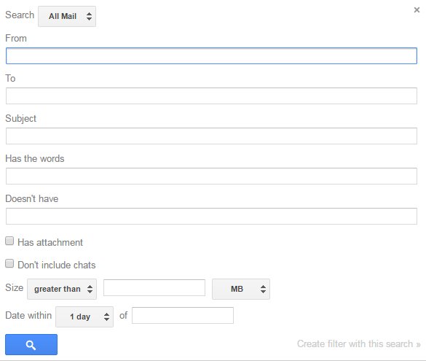
Task: Click the Don't include chats label
Action: (57, 265)
